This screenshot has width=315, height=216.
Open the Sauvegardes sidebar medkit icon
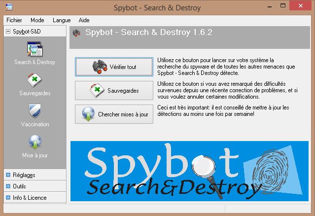pos(35,80)
